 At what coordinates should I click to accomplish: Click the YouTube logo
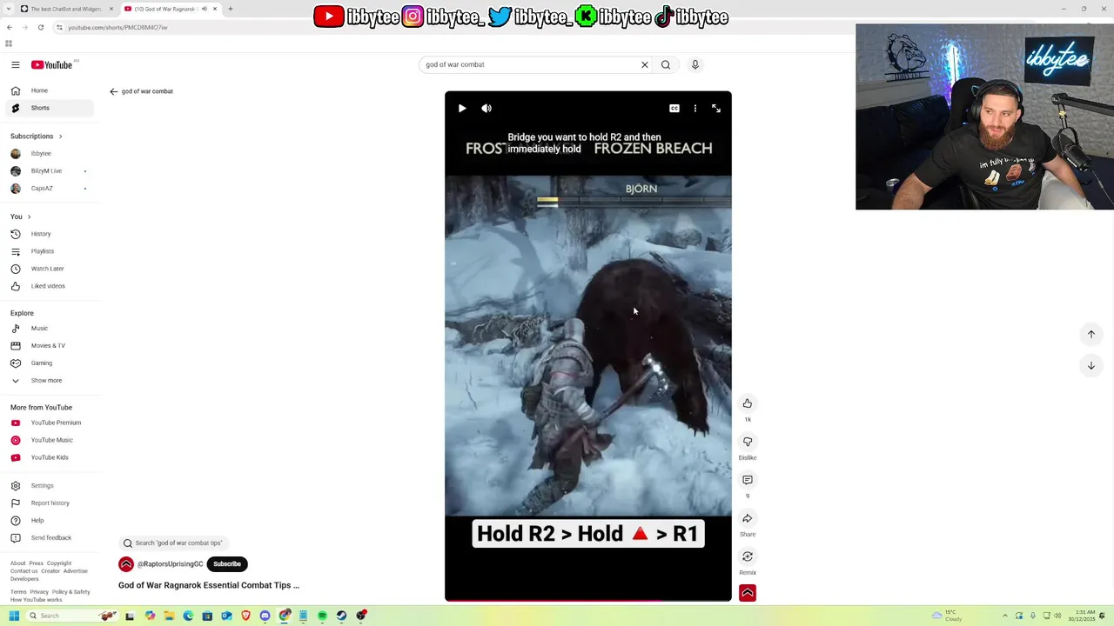pos(52,64)
